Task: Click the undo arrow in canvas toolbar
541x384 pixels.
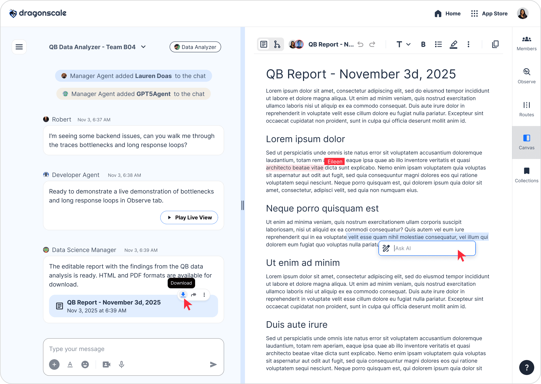Action: [x=360, y=44]
